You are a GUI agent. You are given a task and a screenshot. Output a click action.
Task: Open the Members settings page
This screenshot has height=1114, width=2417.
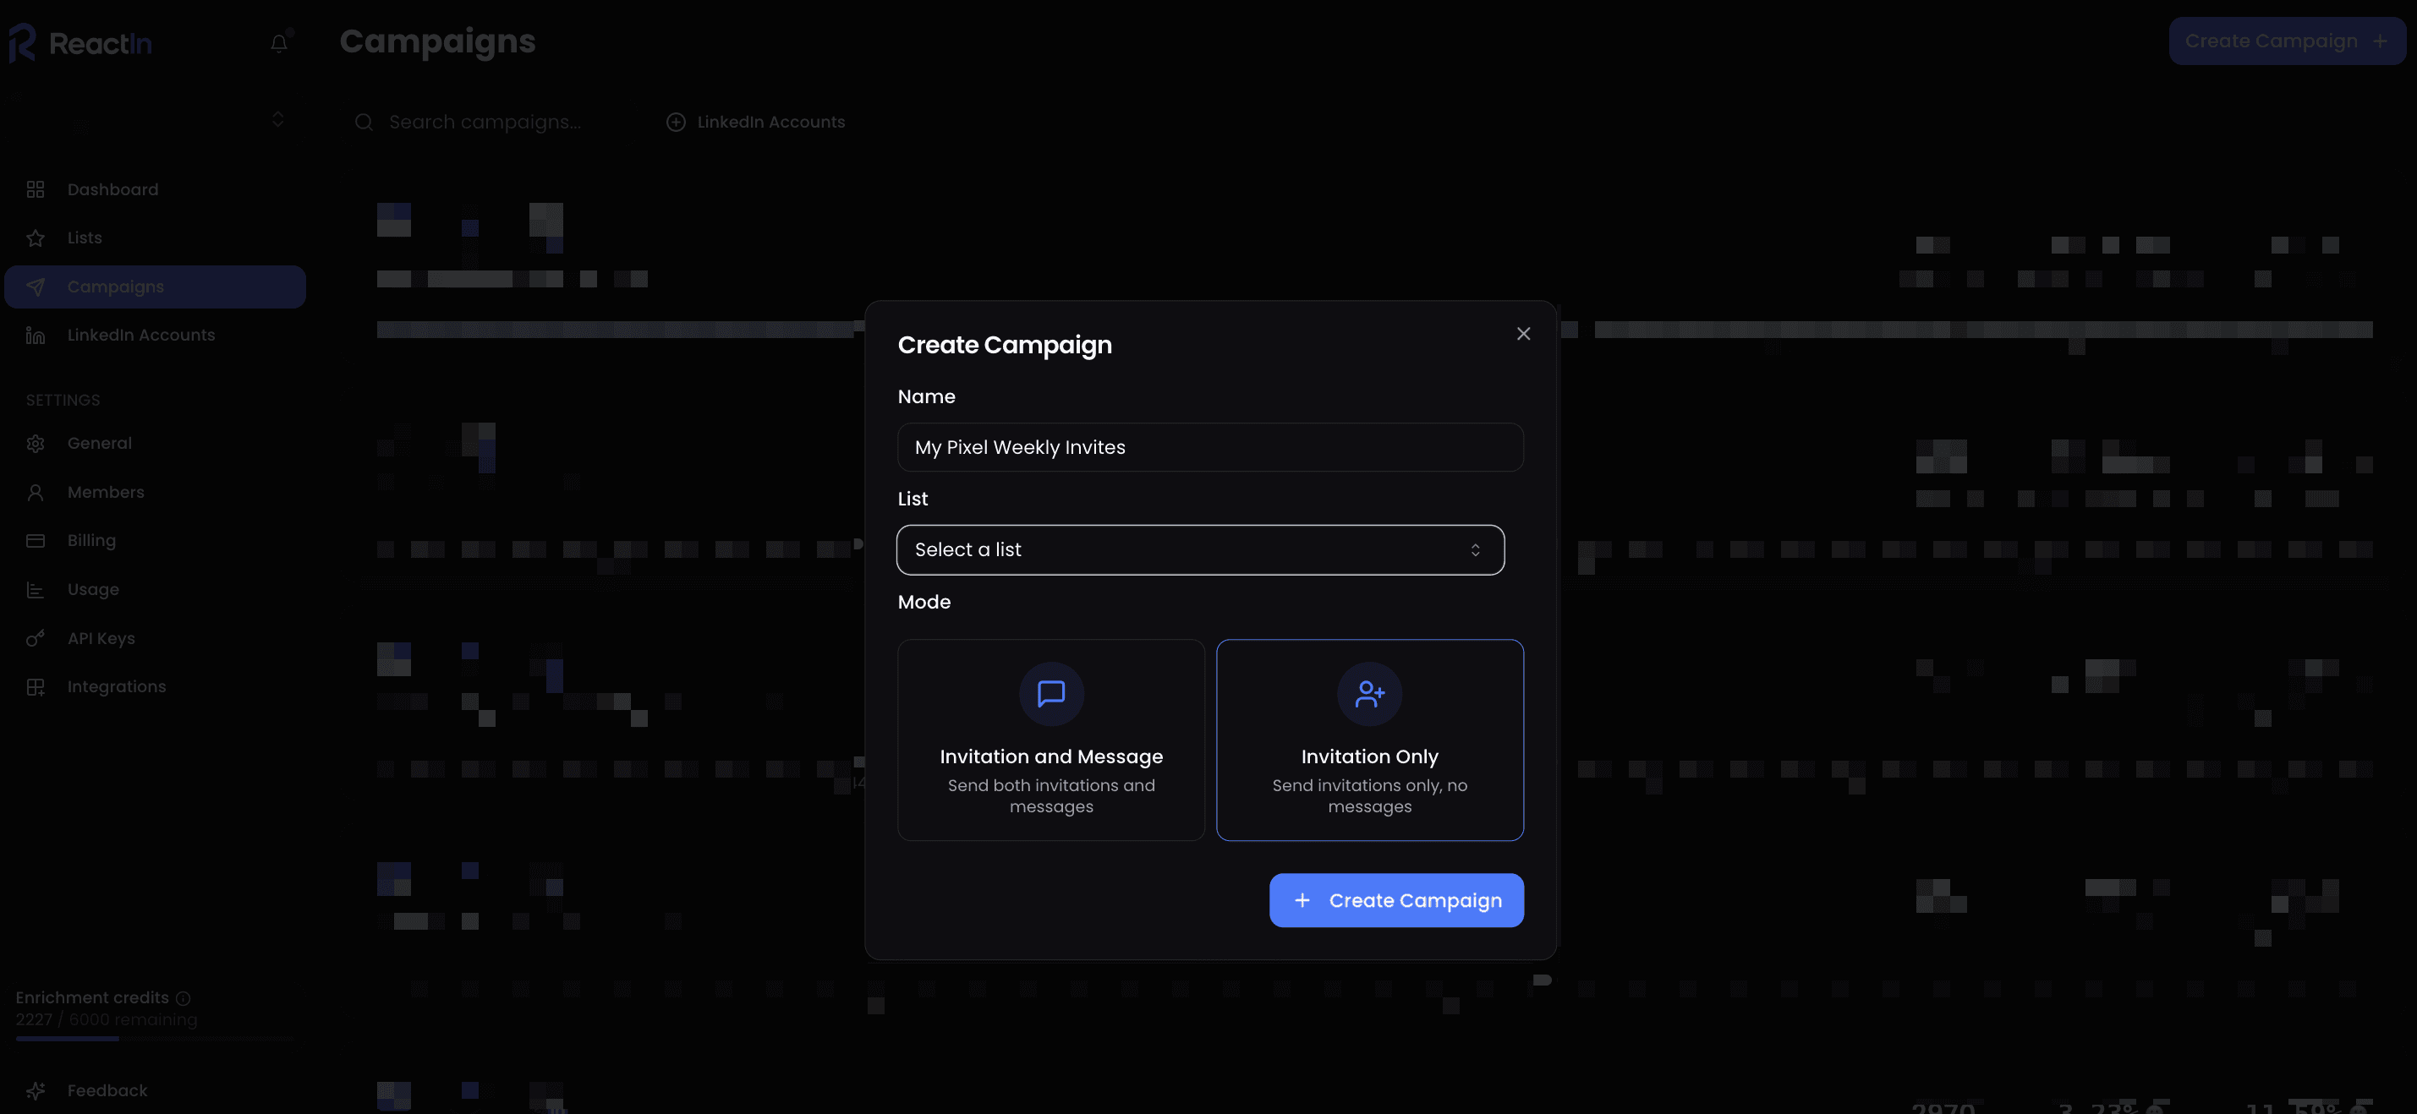(105, 492)
